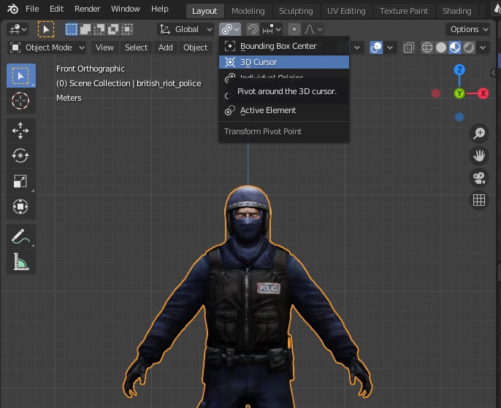Open the View menu in viewport header
The height and width of the screenshot is (408, 501).
point(104,47)
